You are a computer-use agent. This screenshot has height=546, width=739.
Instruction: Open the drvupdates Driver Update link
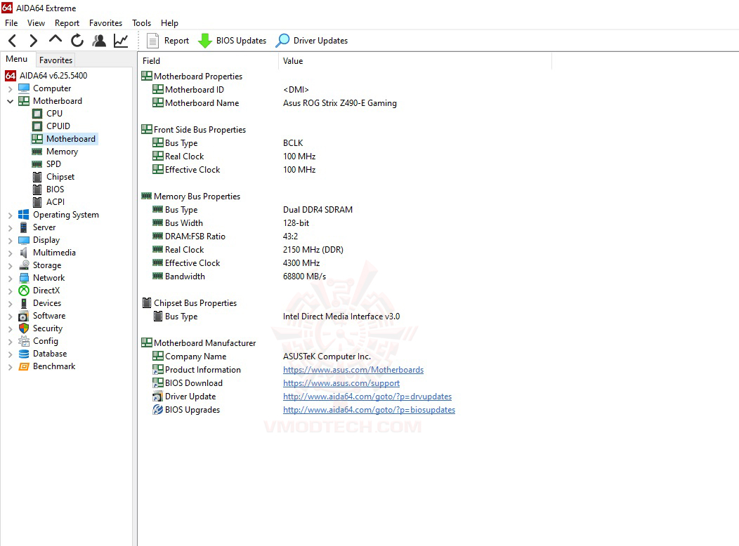pyautogui.click(x=367, y=397)
